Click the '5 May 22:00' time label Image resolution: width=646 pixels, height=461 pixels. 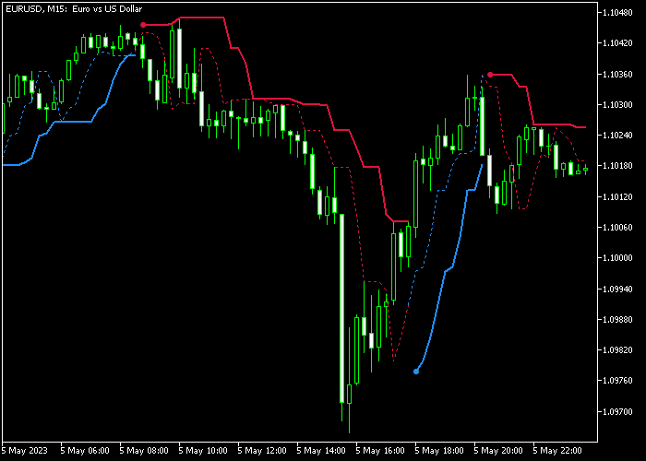point(557,451)
